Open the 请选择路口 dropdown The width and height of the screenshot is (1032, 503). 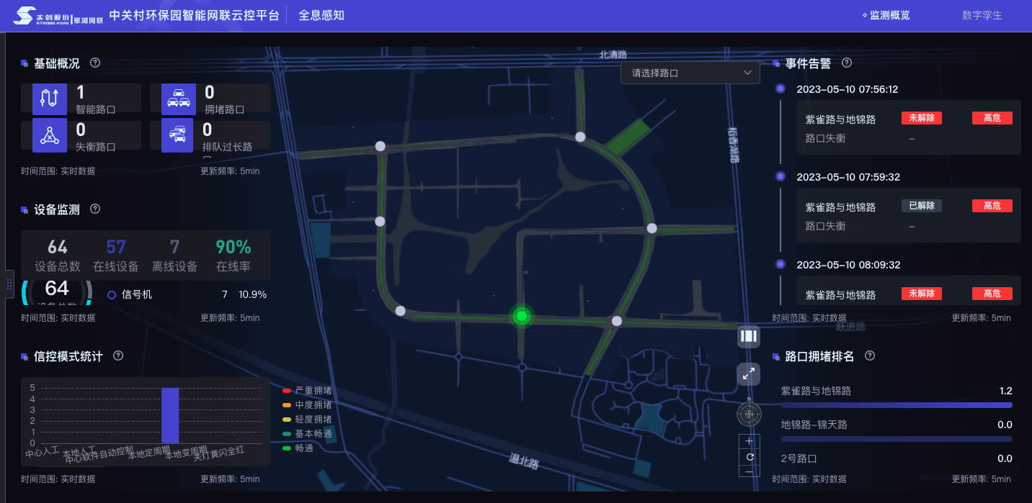[x=690, y=73]
